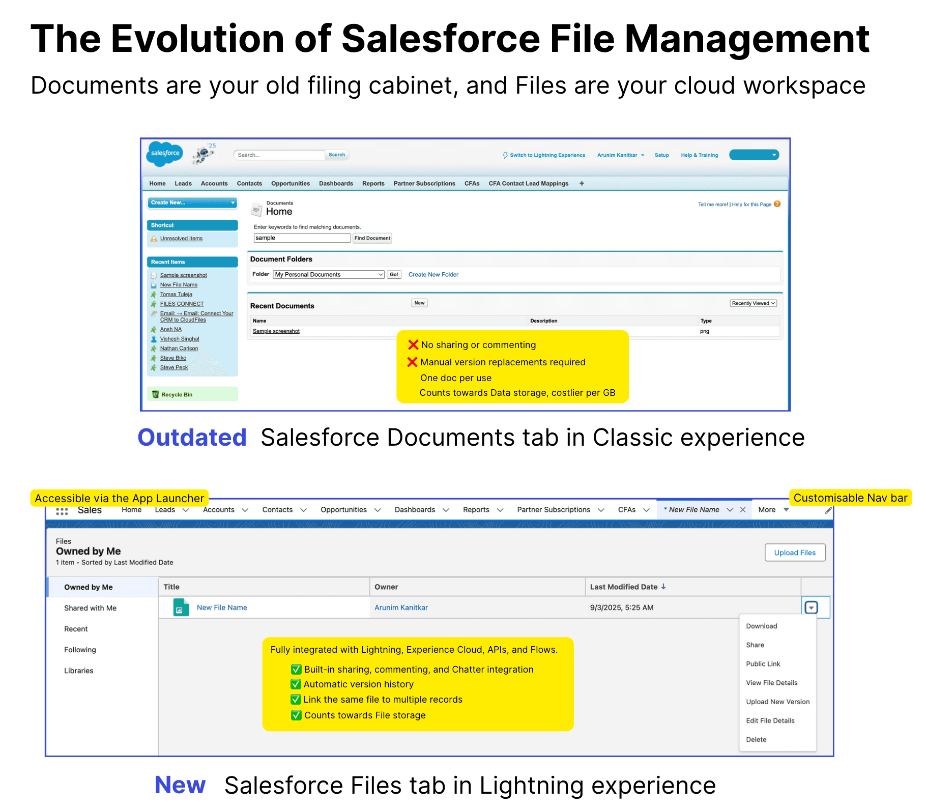Viewport: 926px width, 811px height.
Task: Select the Libraries filter
Action: (x=79, y=671)
